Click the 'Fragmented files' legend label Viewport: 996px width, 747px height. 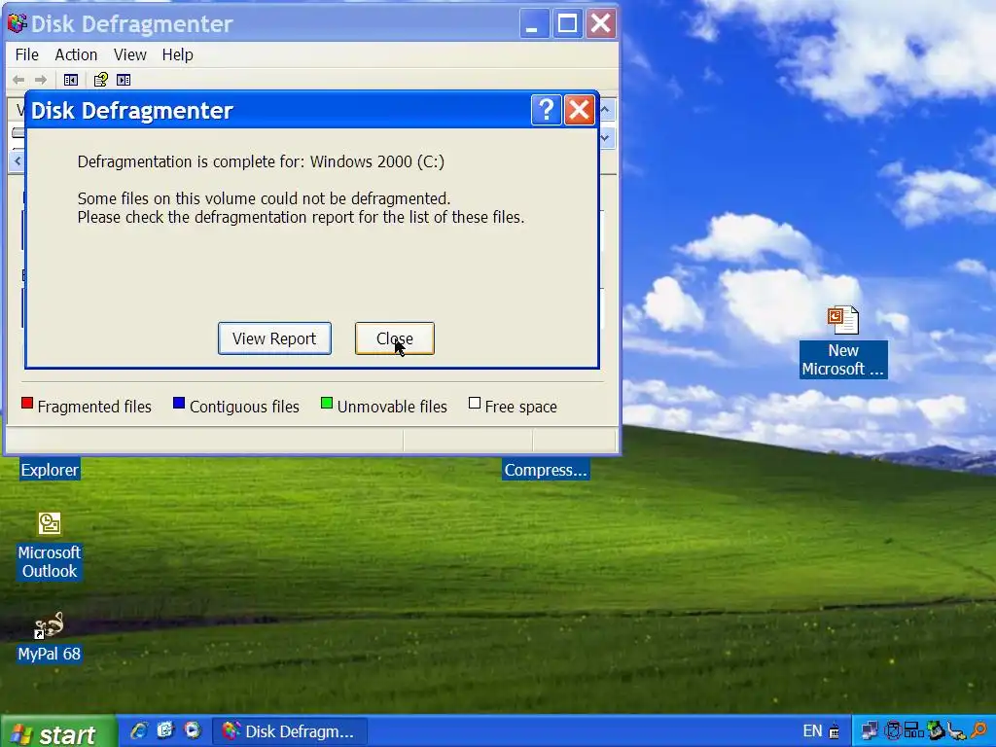[x=94, y=407]
